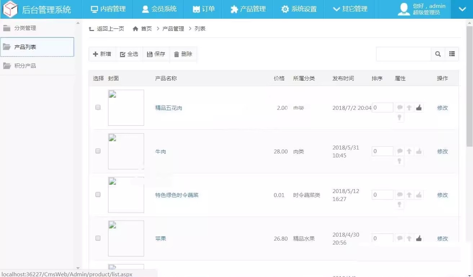Image resolution: width=473 pixels, height=277 pixels.
Task: Focus the product search input field
Action: pyautogui.click(x=403, y=54)
